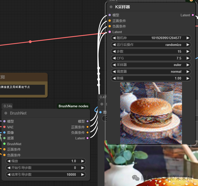Click BrushNet 负面条件 input socket

pos(4,155)
